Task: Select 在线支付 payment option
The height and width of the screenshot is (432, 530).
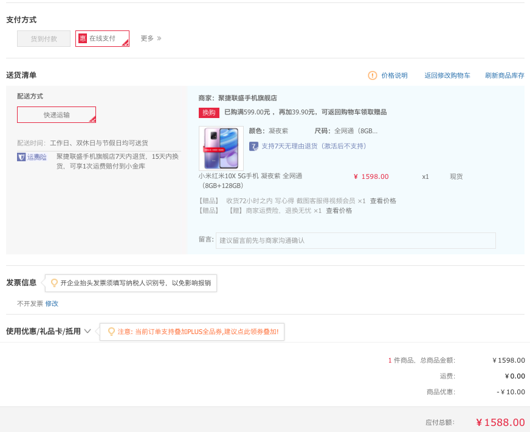Action: click(x=102, y=38)
